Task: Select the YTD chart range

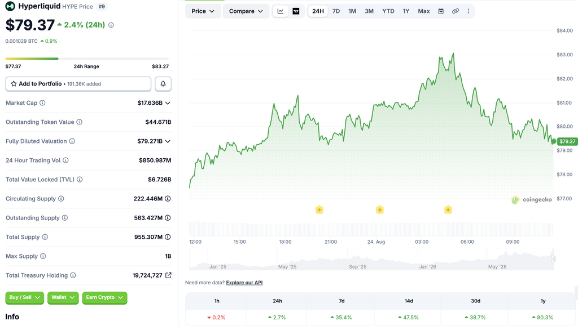Action: [x=388, y=11]
